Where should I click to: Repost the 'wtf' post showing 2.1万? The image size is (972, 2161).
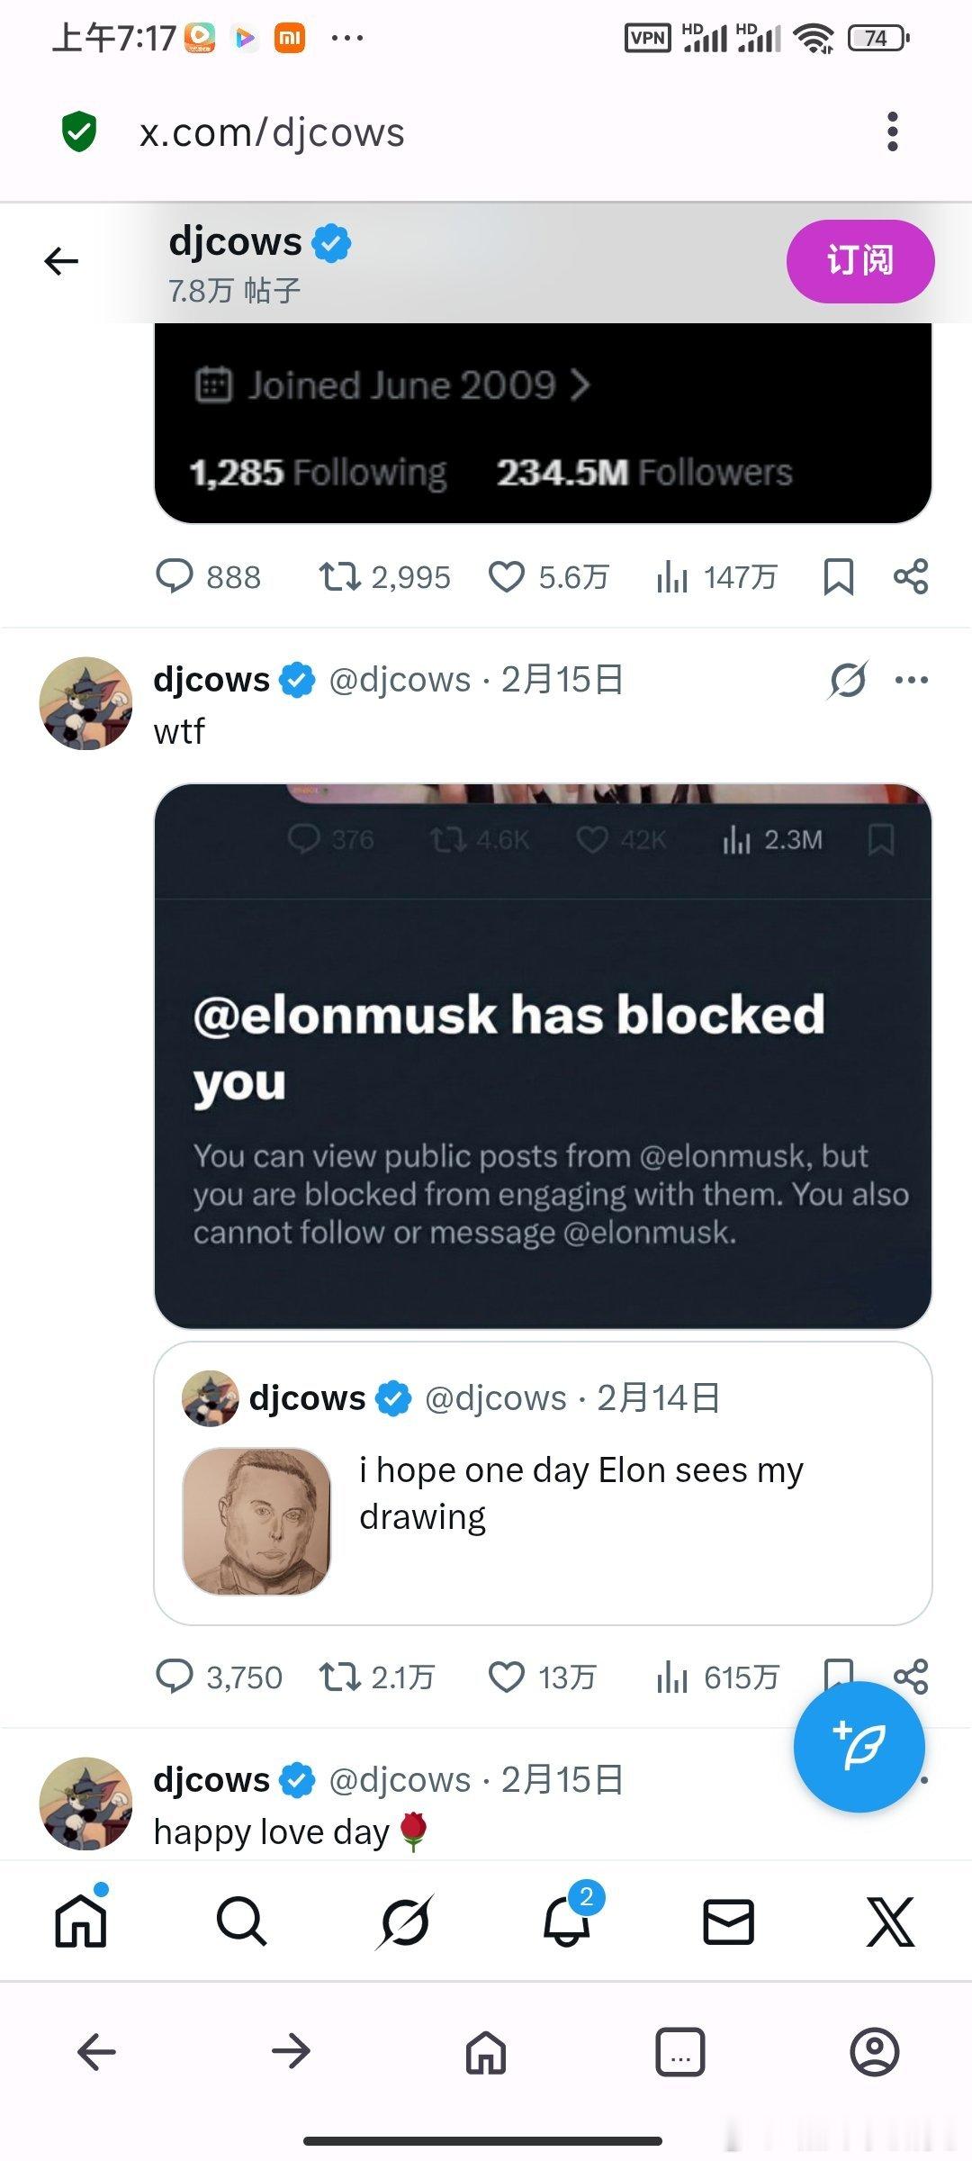tap(340, 1677)
